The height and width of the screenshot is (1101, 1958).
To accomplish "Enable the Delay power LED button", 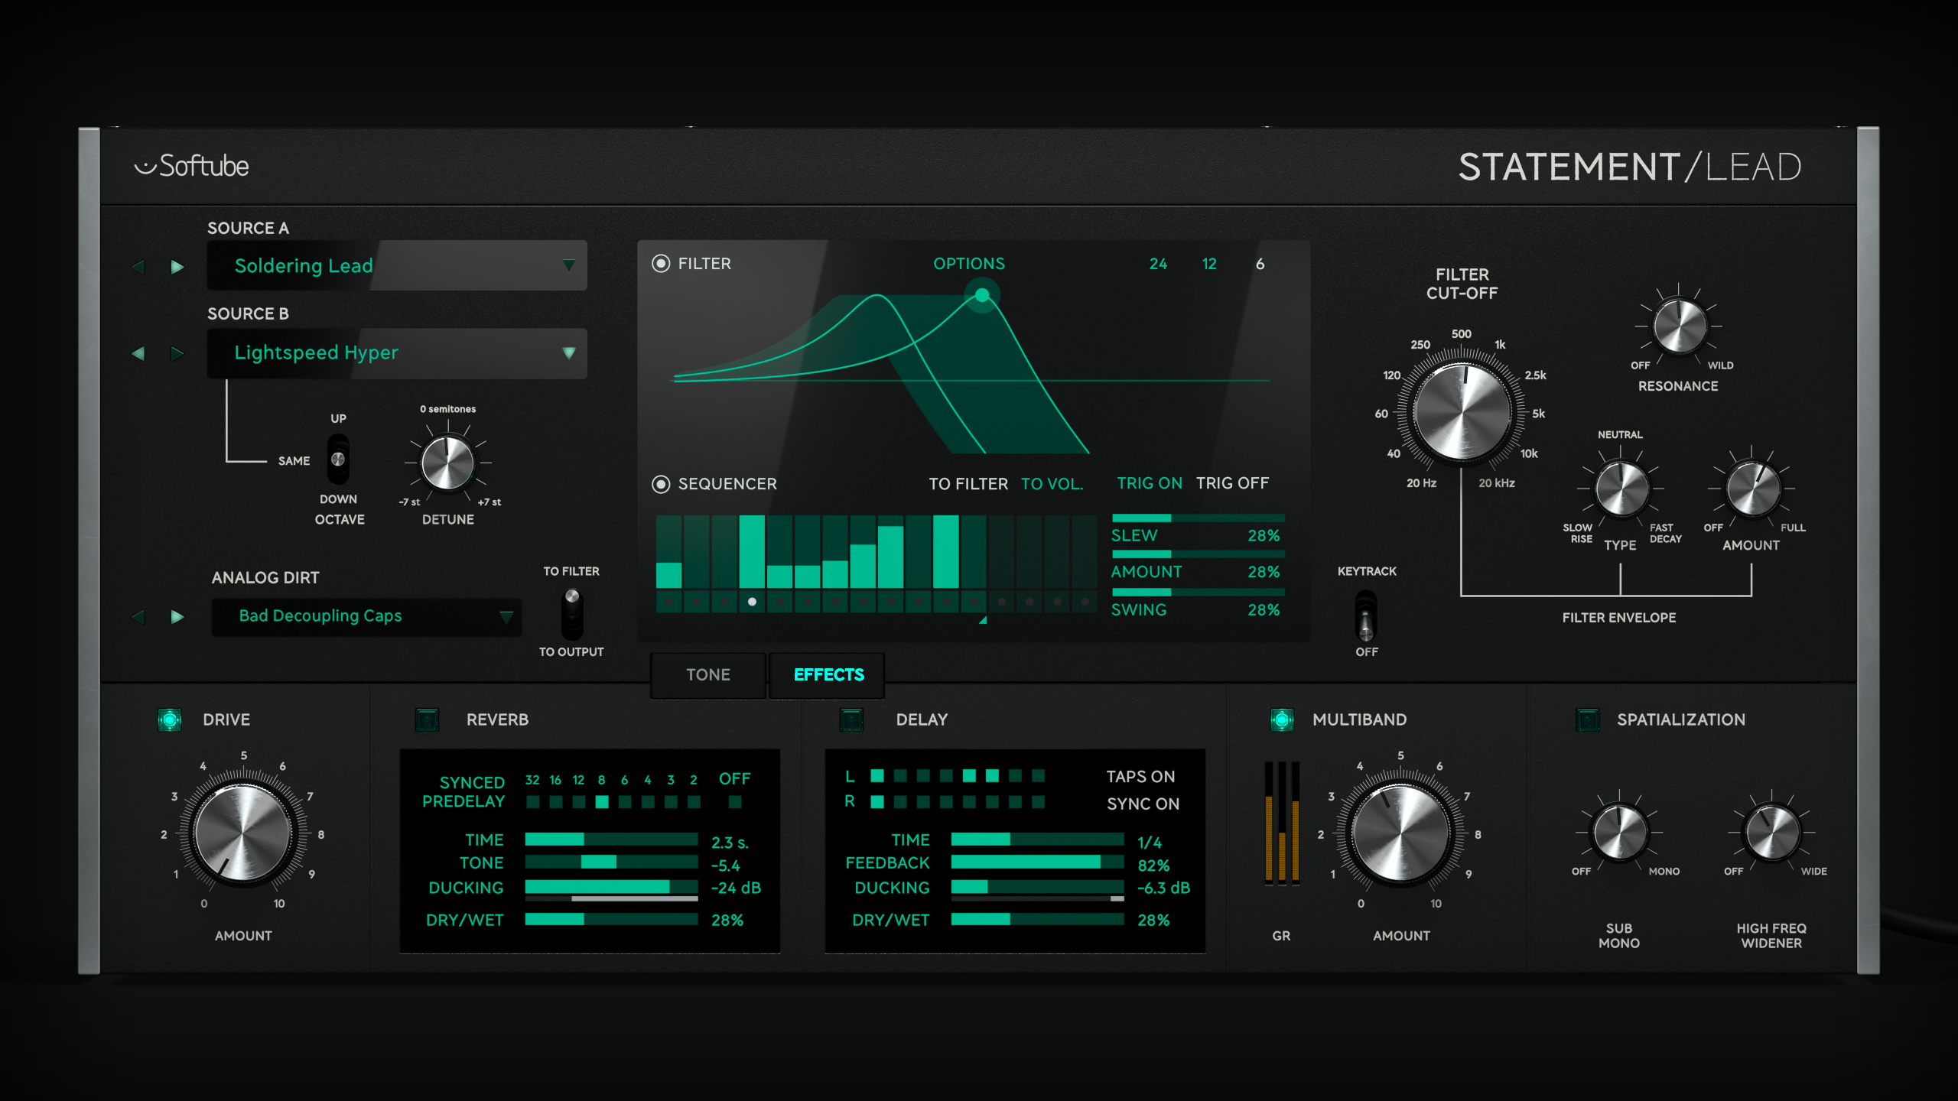I will tap(851, 719).
